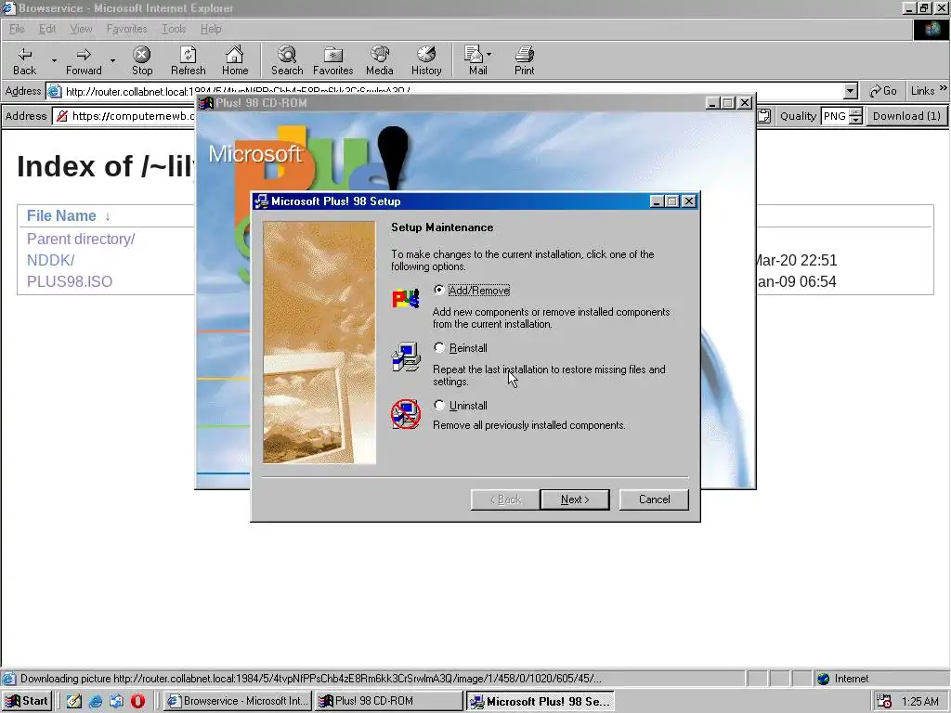Click the first notepad quick launch icon
This screenshot has width=951, height=713.
74,701
